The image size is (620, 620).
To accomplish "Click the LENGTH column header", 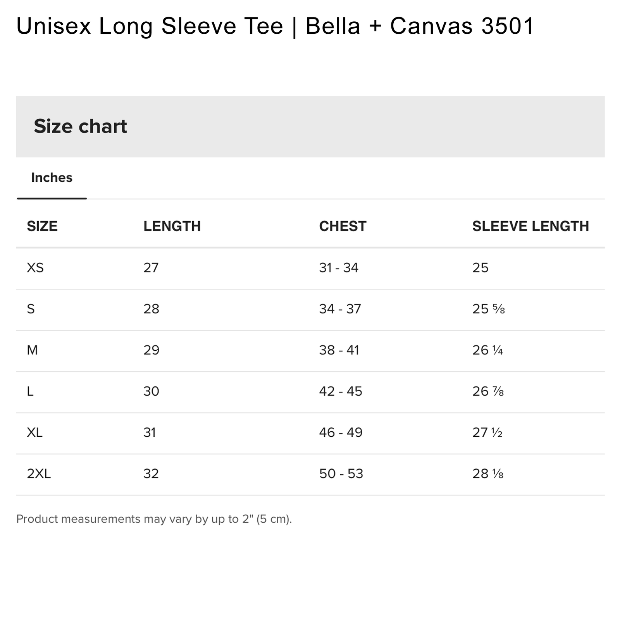I will click(x=172, y=226).
